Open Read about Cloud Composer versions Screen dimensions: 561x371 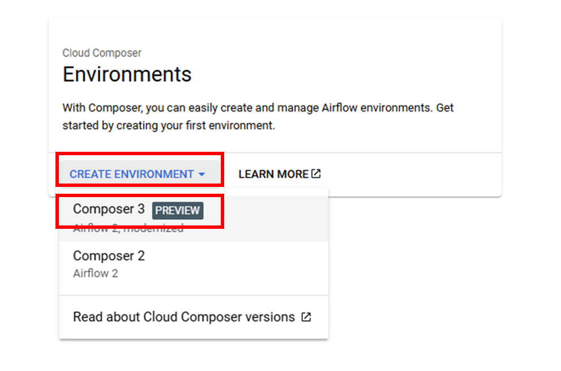[x=194, y=317]
